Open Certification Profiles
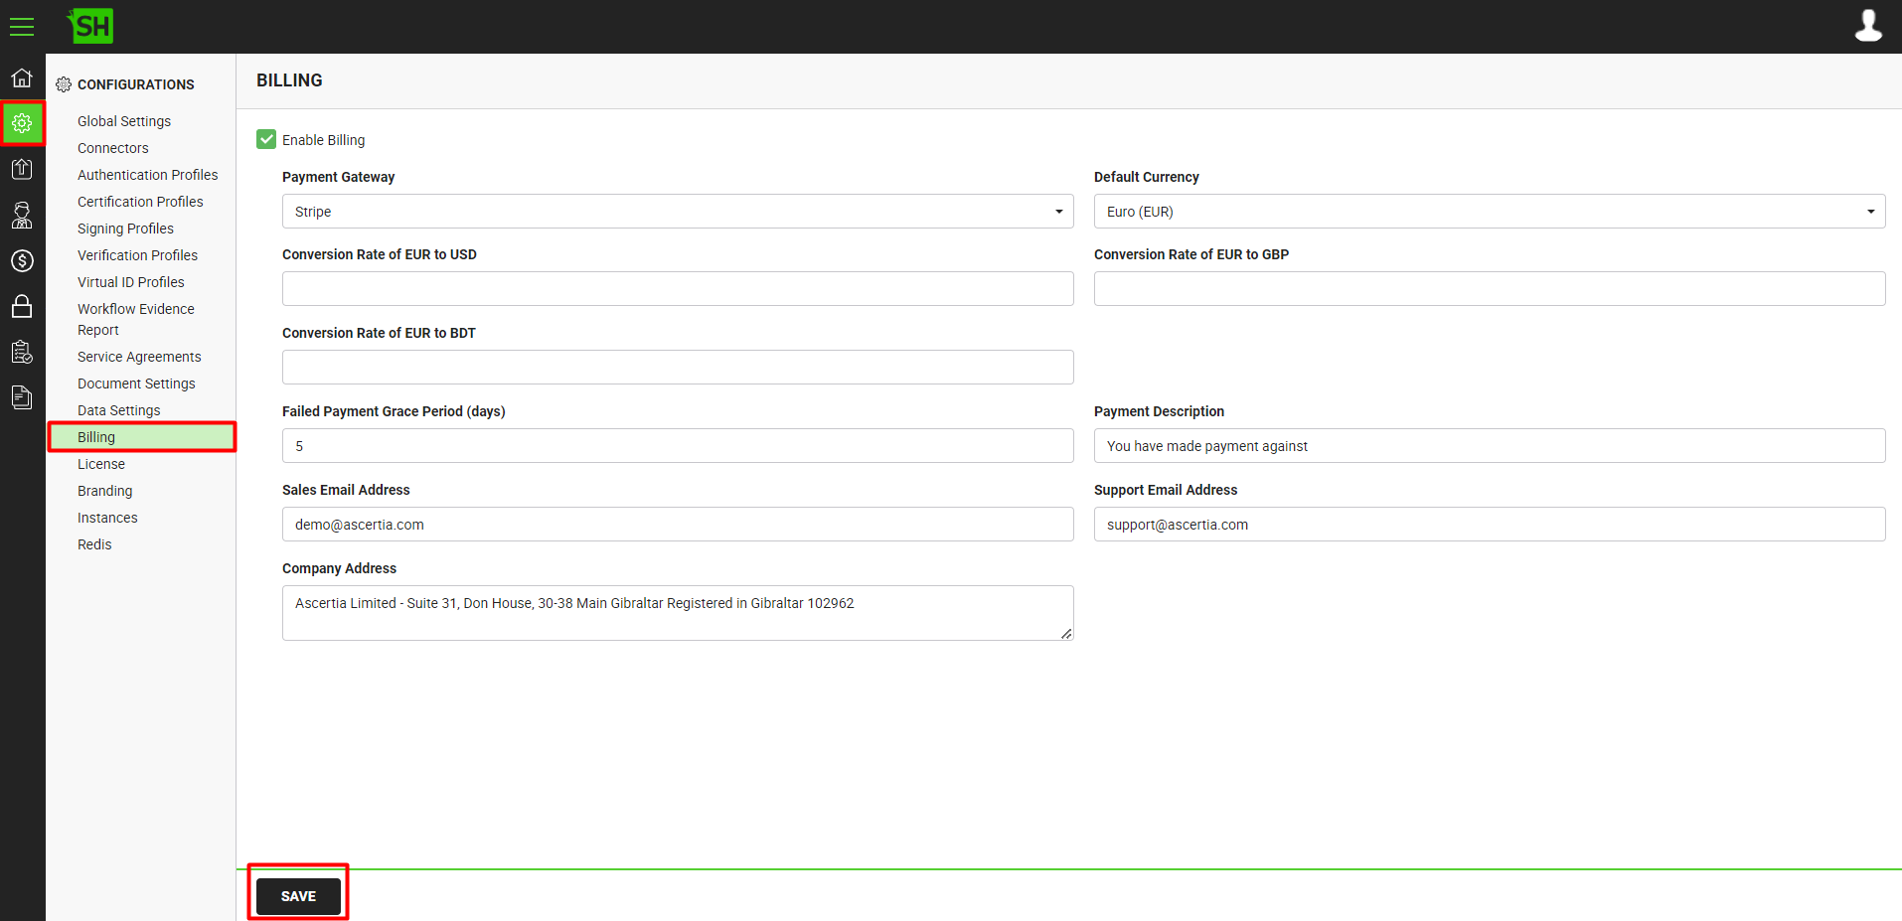 (140, 202)
